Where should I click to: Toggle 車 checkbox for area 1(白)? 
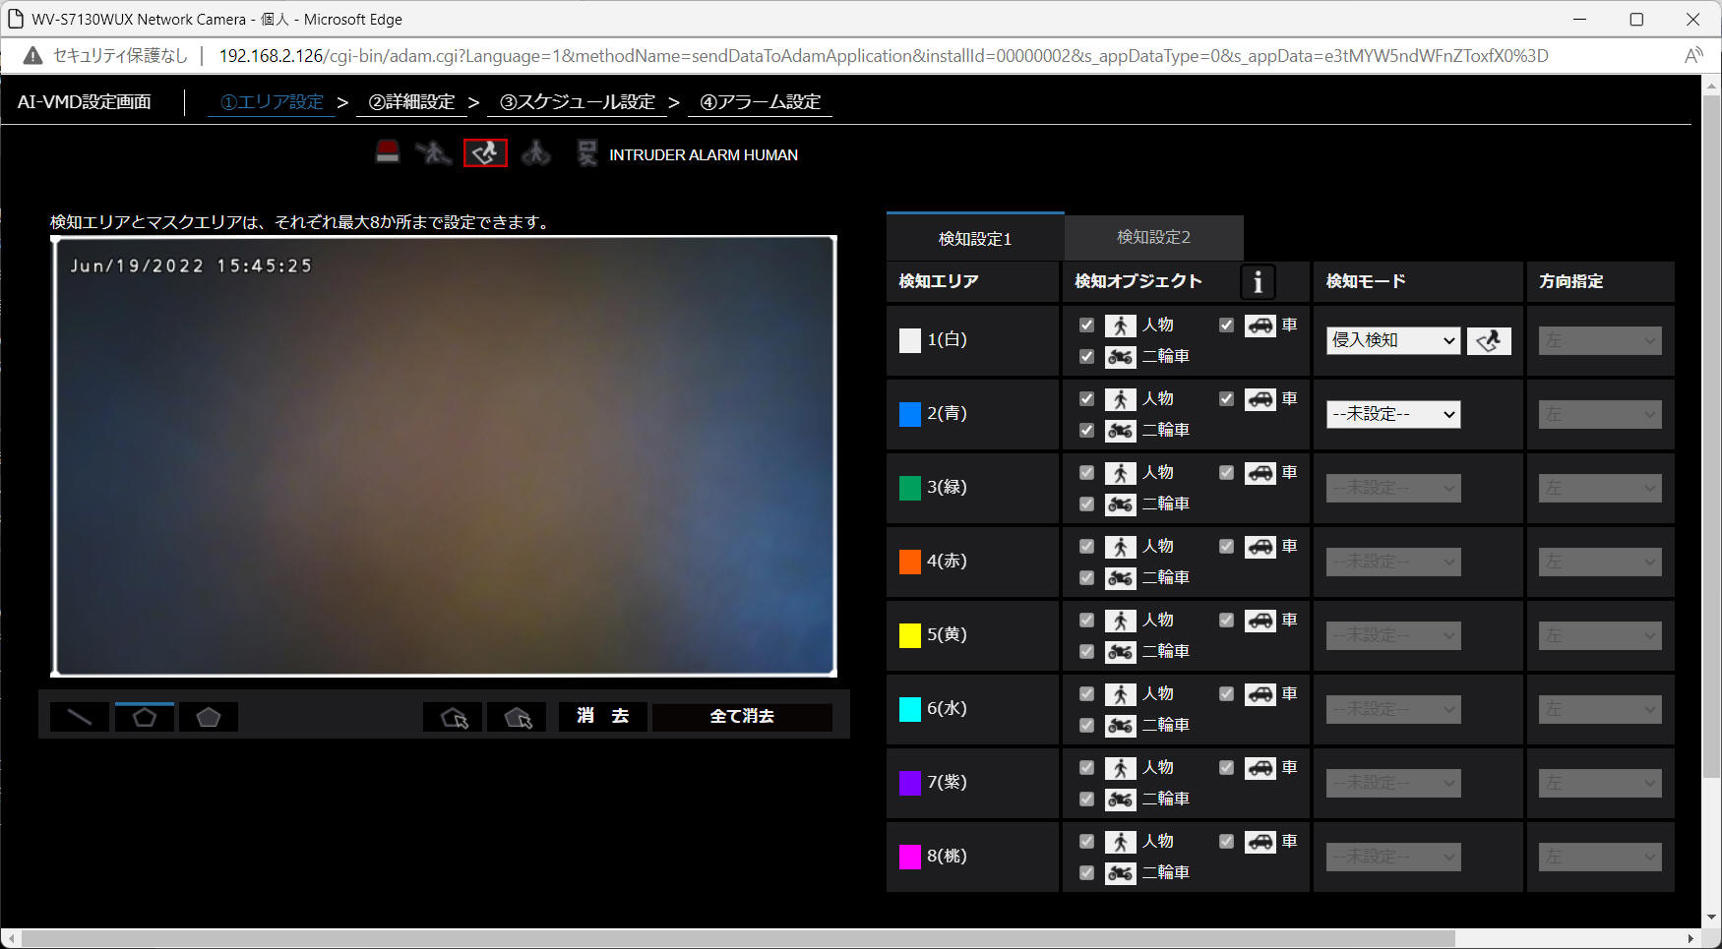(1226, 326)
